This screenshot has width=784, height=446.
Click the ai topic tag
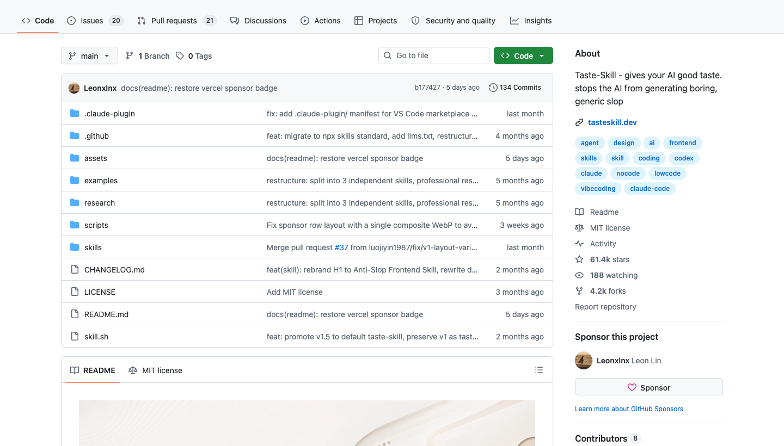point(652,143)
